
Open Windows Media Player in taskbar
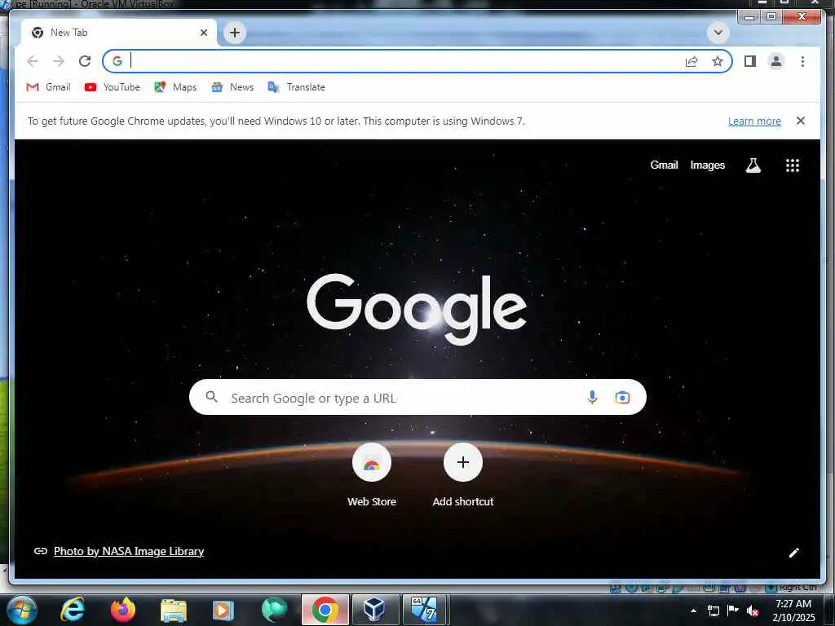point(223,610)
